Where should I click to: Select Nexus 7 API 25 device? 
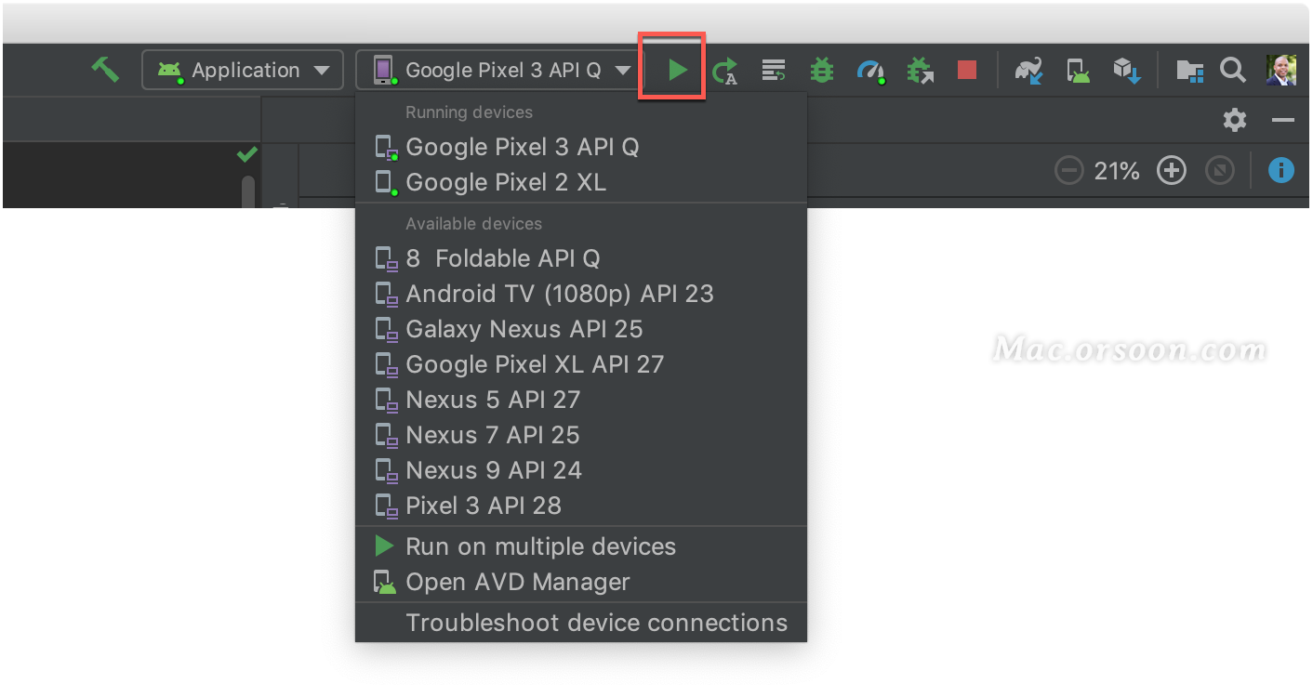[581, 435]
